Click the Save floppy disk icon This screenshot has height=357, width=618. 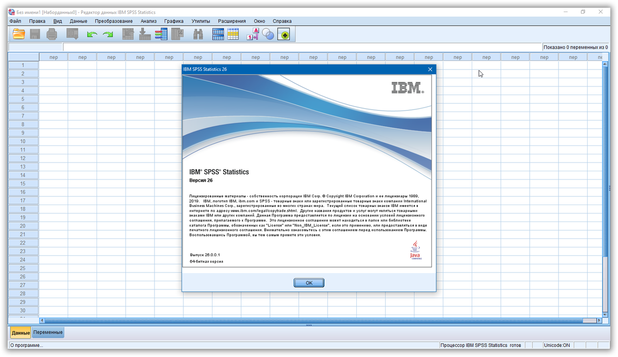[35, 34]
